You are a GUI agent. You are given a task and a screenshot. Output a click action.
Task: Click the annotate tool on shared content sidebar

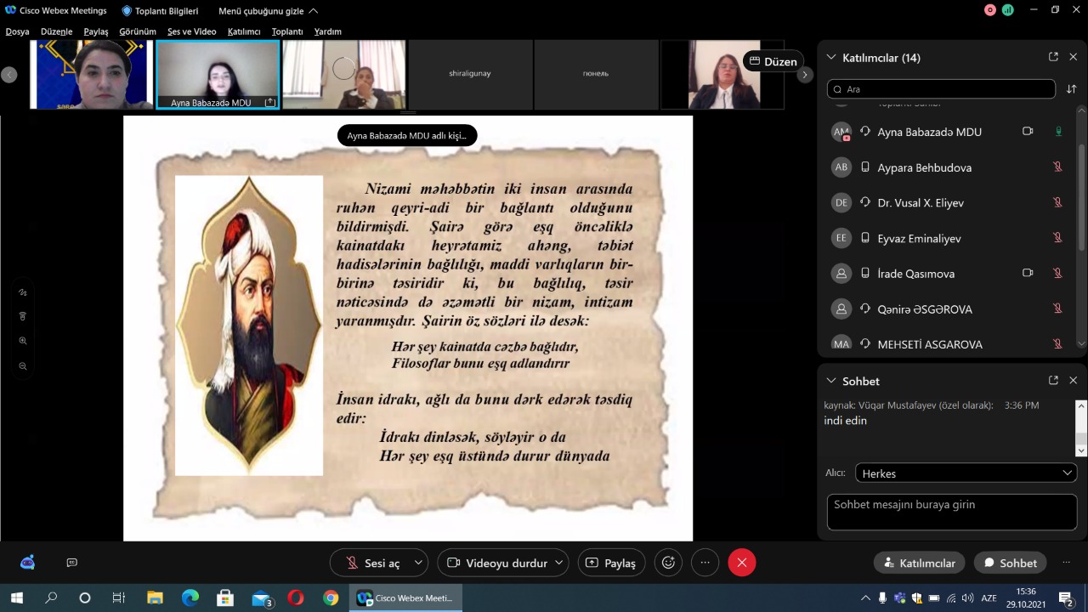(x=23, y=292)
